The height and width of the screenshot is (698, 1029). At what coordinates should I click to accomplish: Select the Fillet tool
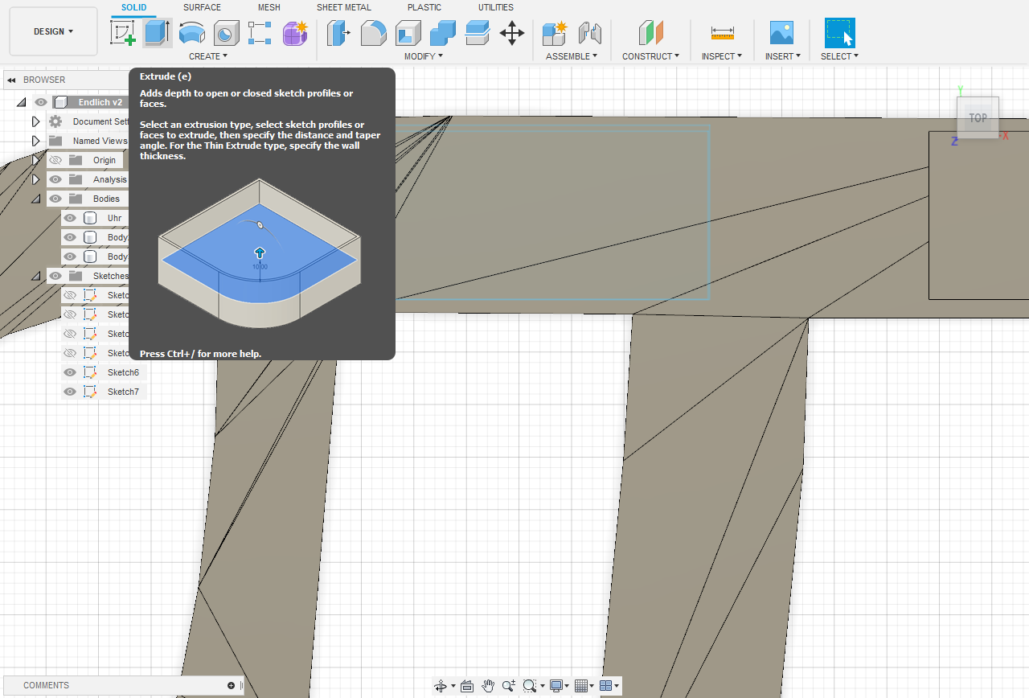coord(373,33)
